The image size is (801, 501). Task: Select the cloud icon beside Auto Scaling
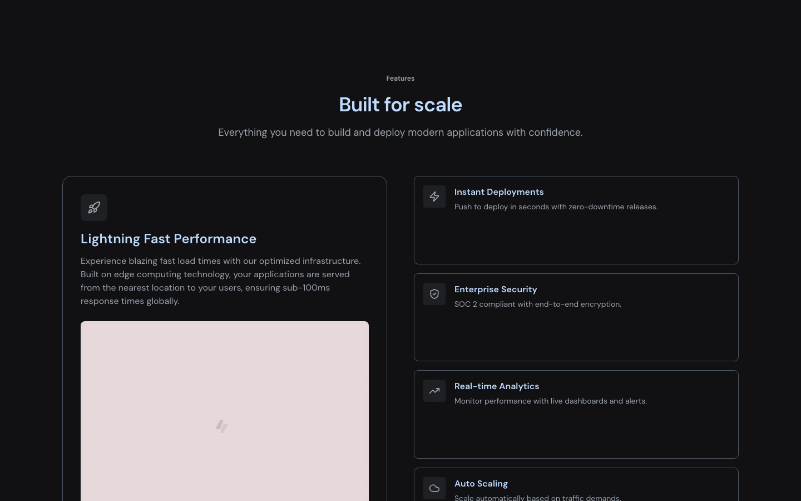click(434, 488)
